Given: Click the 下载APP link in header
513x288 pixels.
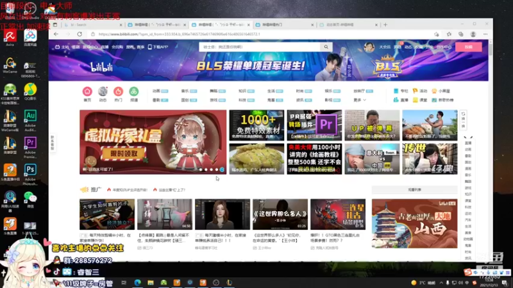Looking at the screenshot, I should click(158, 47).
